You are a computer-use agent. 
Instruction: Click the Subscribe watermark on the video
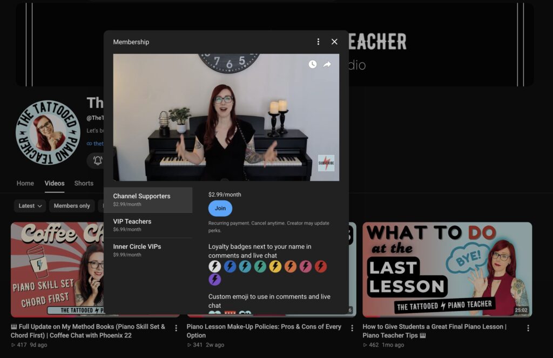(x=326, y=163)
